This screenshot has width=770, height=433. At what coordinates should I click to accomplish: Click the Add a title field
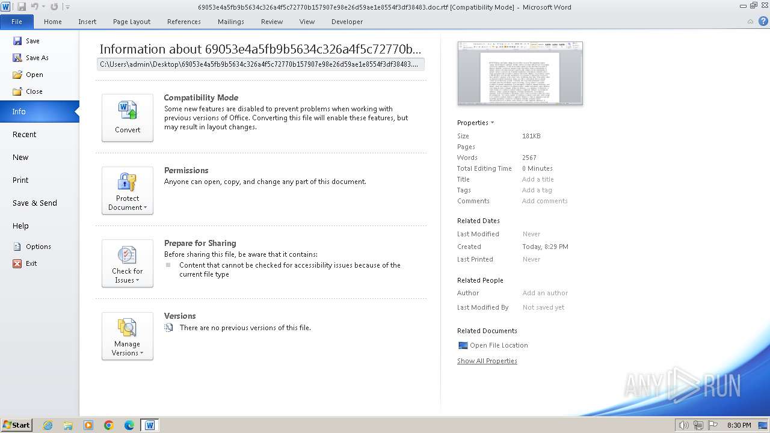(x=538, y=179)
